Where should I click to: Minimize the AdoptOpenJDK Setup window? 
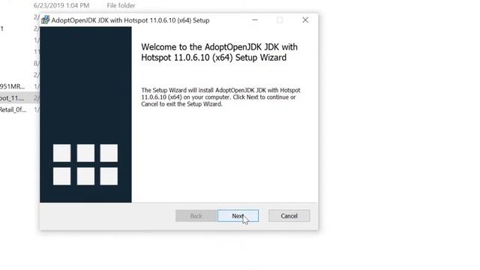[x=255, y=20]
